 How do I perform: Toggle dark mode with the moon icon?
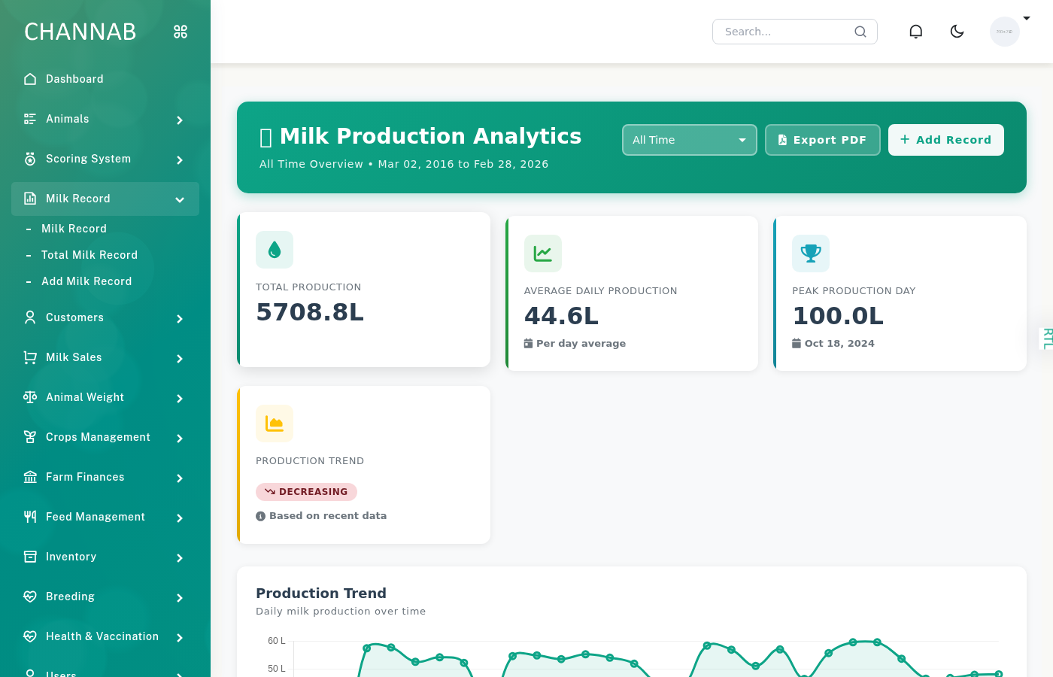(957, 31)
